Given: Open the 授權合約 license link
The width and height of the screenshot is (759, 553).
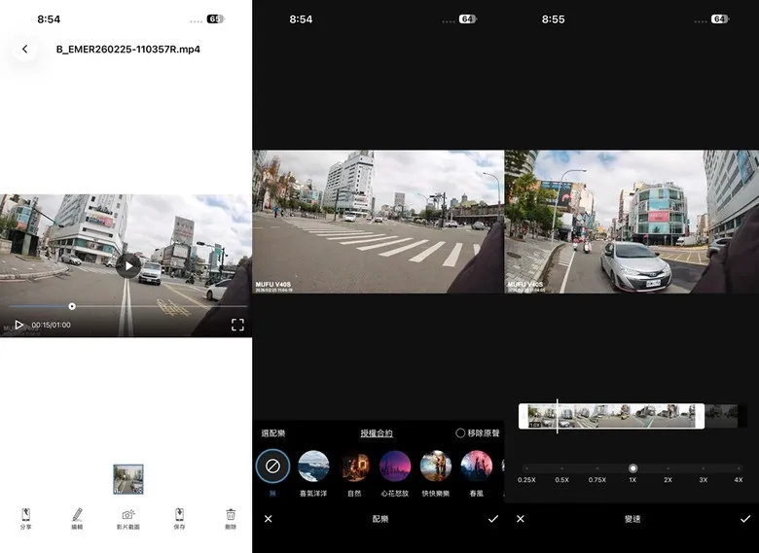Looking at the screenshot, I should tap(377, 433).
